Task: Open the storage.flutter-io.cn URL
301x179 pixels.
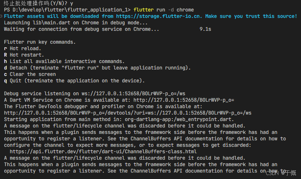Action: (x=159, y=16)
